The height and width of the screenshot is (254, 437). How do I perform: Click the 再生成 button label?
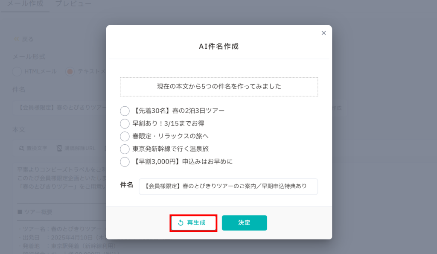click(x=196, y=223)
